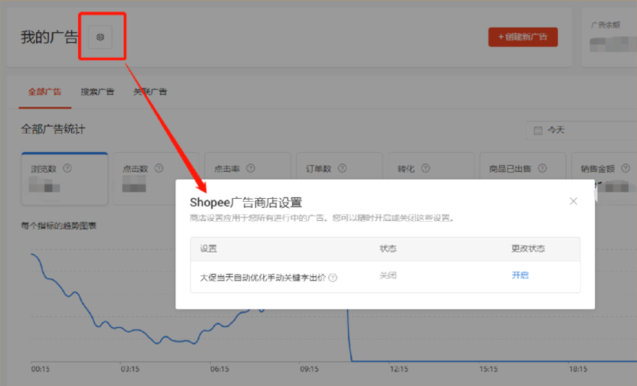The width and height of the screenshot is (637, 386).
Task: Click the 广告余额 label
Action: pos(606,25)
